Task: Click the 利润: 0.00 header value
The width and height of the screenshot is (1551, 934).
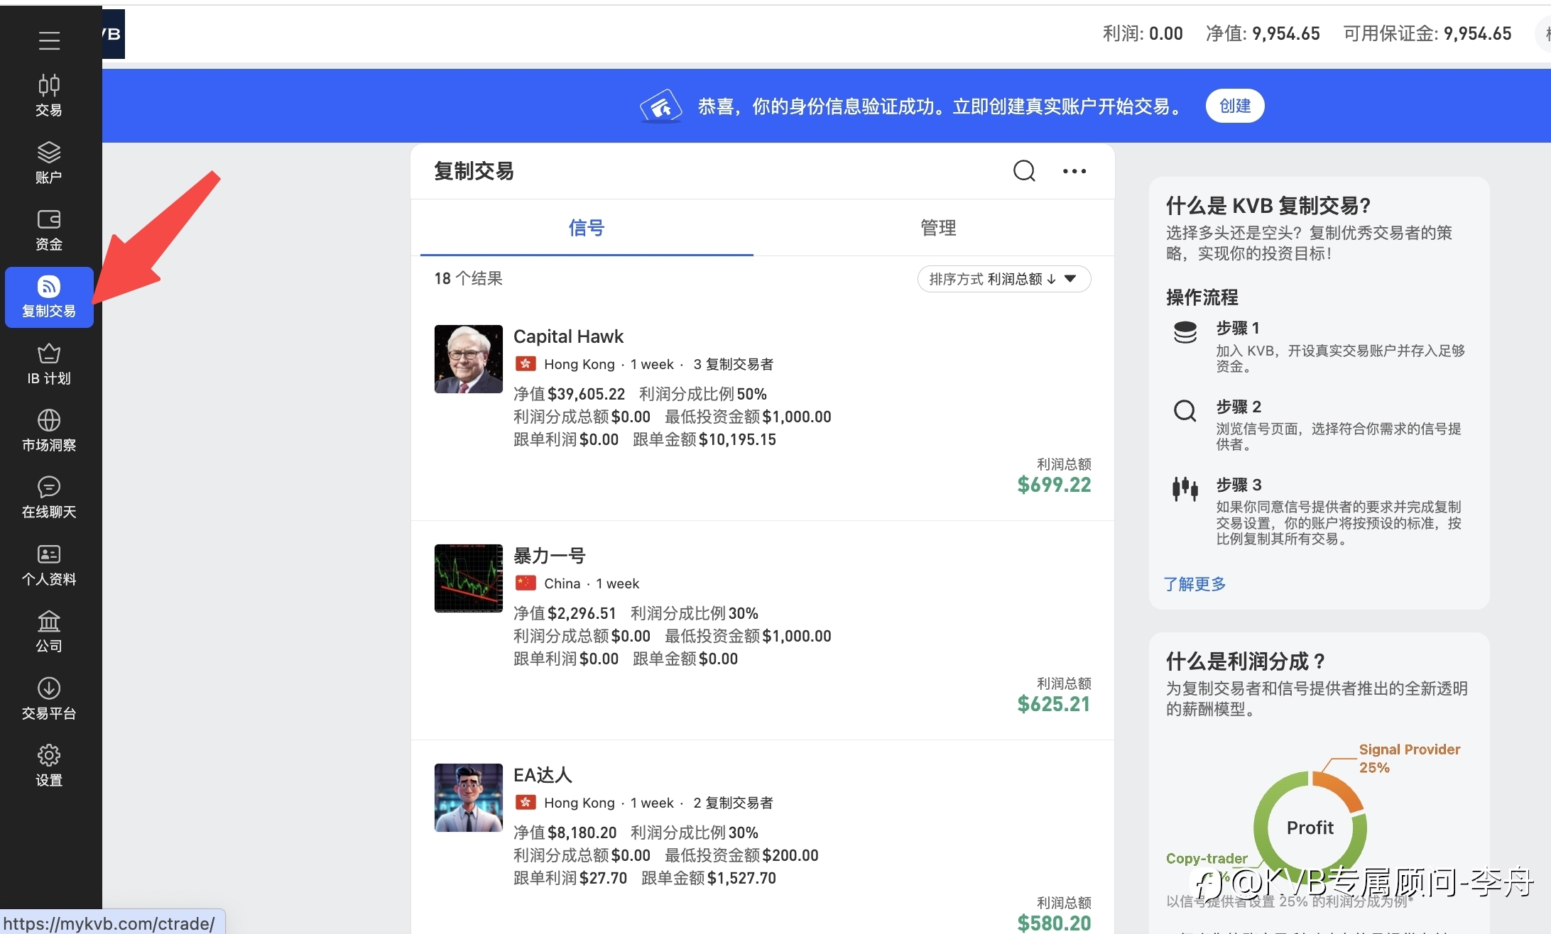Action: pyautogui.click(x=1143, y=33)
